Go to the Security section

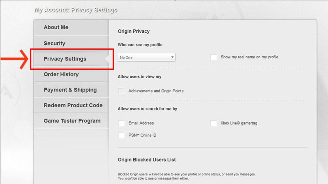point(54,43)
